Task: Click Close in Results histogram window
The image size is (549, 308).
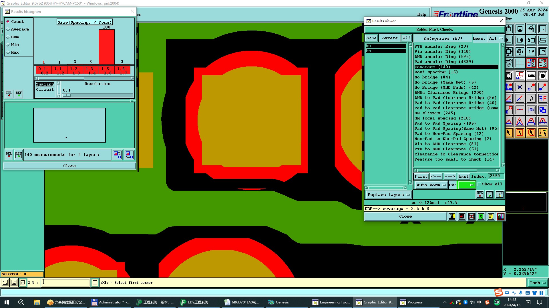Action: (69, 166)
